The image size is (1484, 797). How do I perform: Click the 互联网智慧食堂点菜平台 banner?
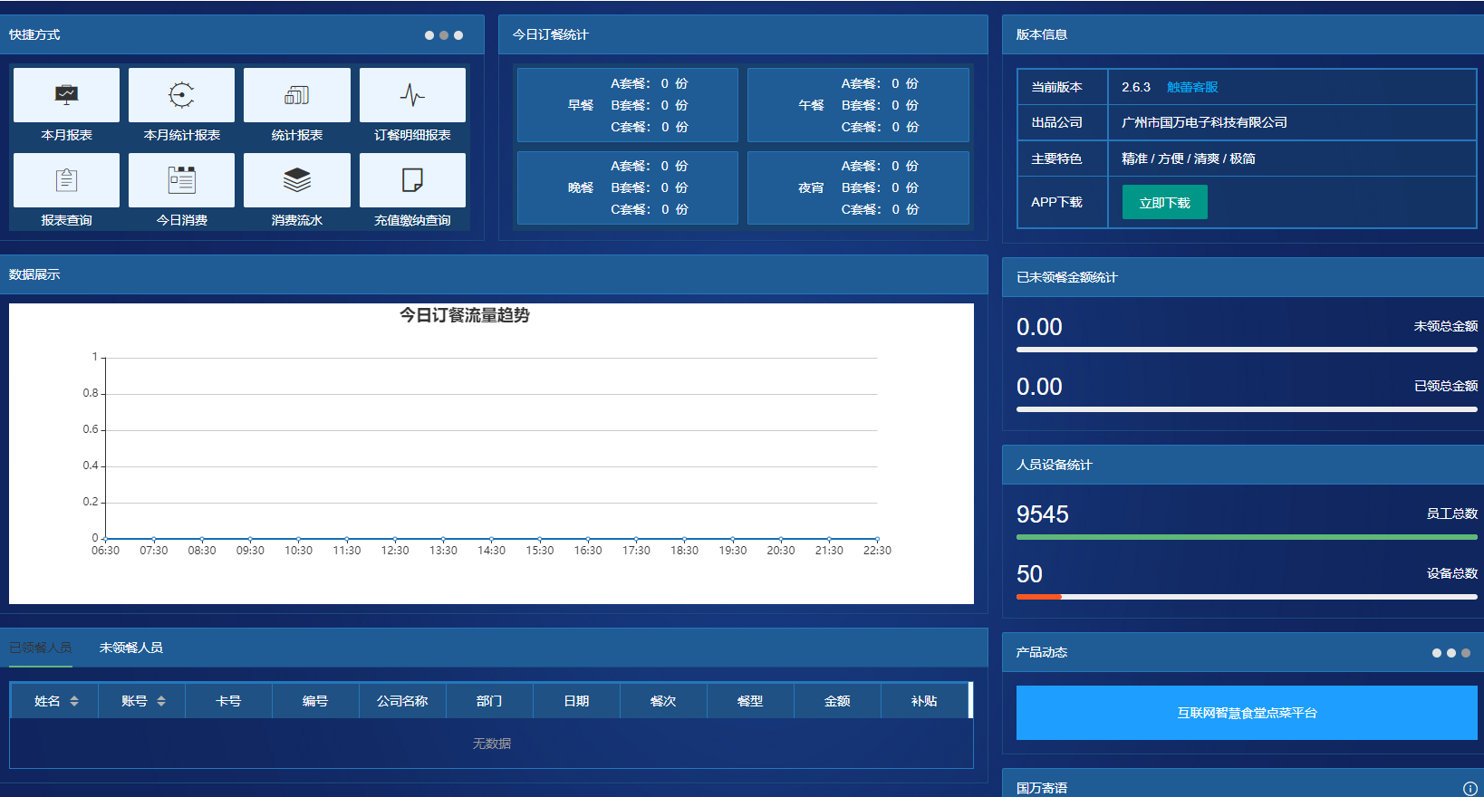tap(1247, 713)
